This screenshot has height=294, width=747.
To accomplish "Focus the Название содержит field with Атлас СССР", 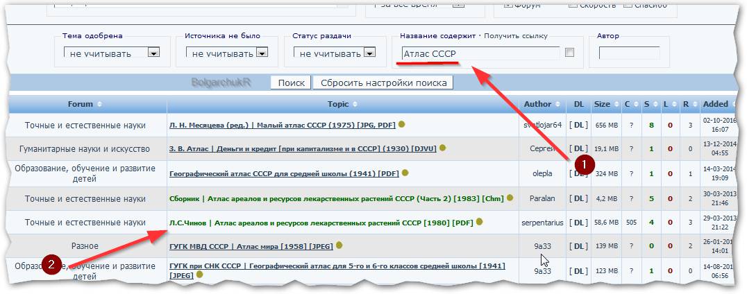I will 480,53.
